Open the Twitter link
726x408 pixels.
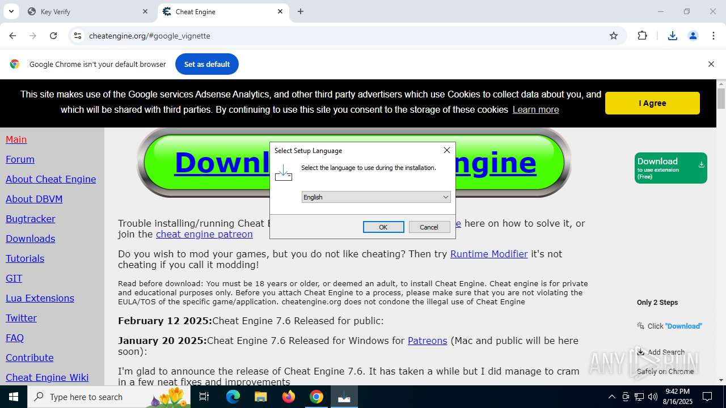(21, 318)
